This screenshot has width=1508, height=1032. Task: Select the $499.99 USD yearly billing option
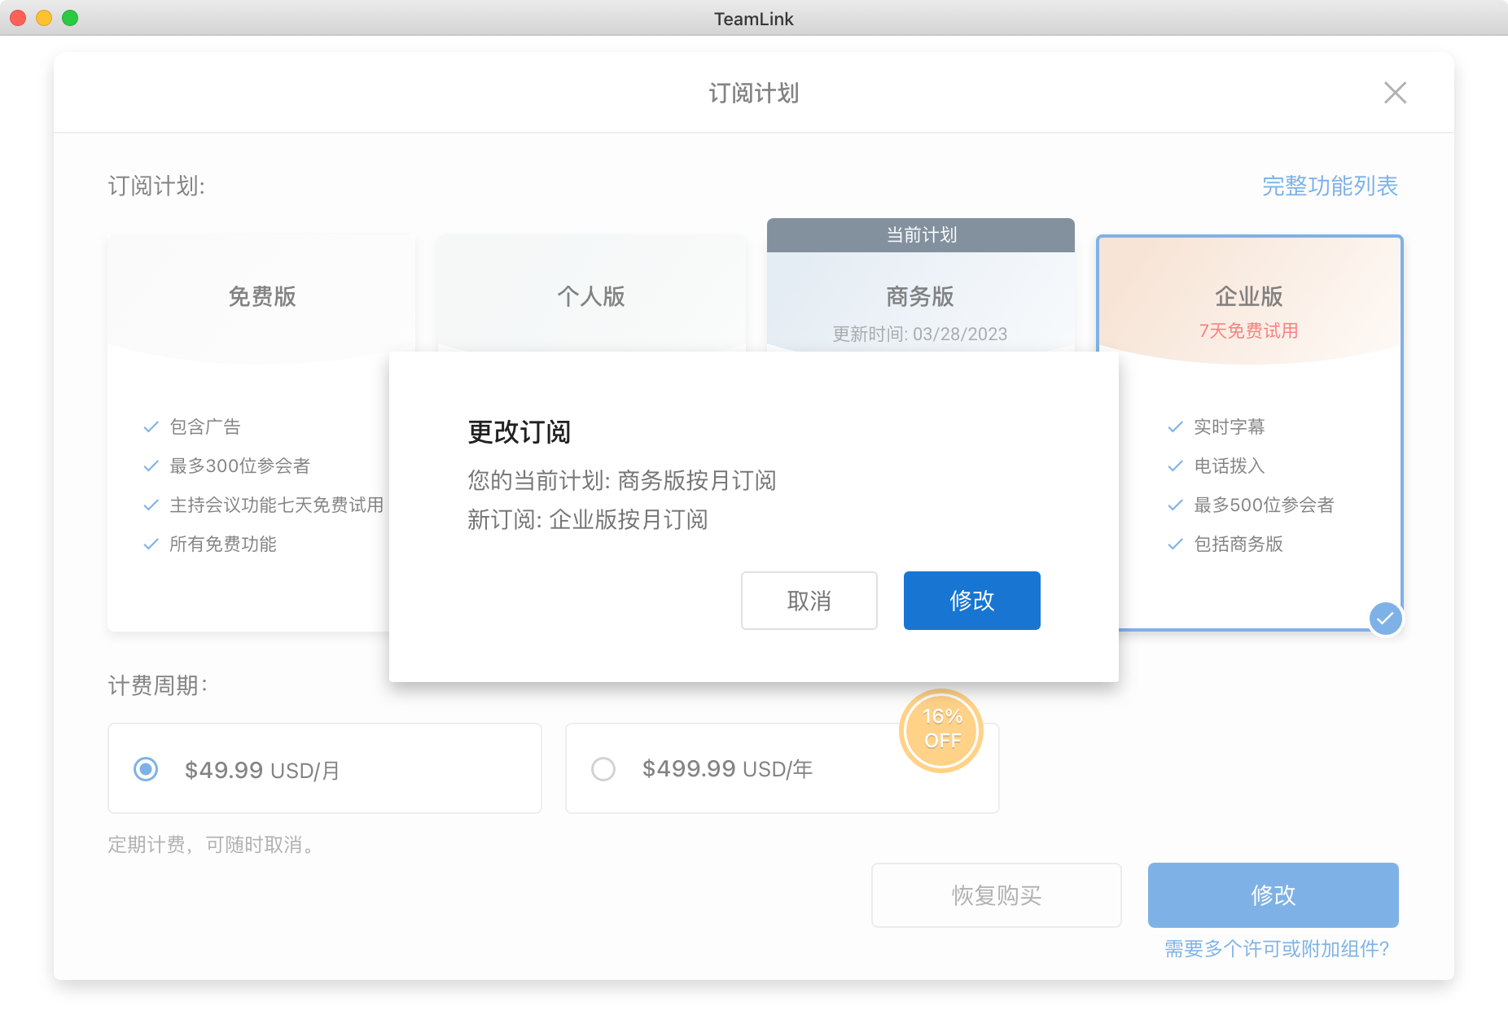pyautogui.click(x=603, y=769)
